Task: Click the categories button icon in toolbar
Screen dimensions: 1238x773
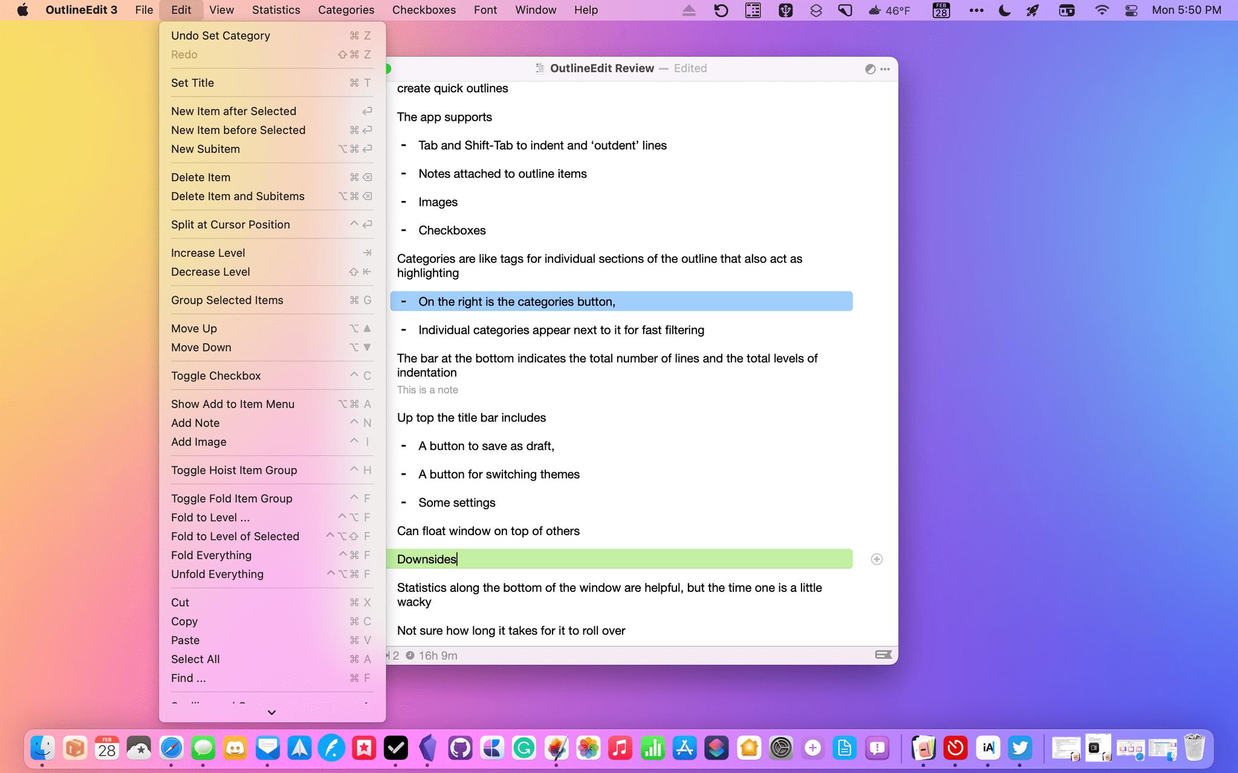Action: 869,69
